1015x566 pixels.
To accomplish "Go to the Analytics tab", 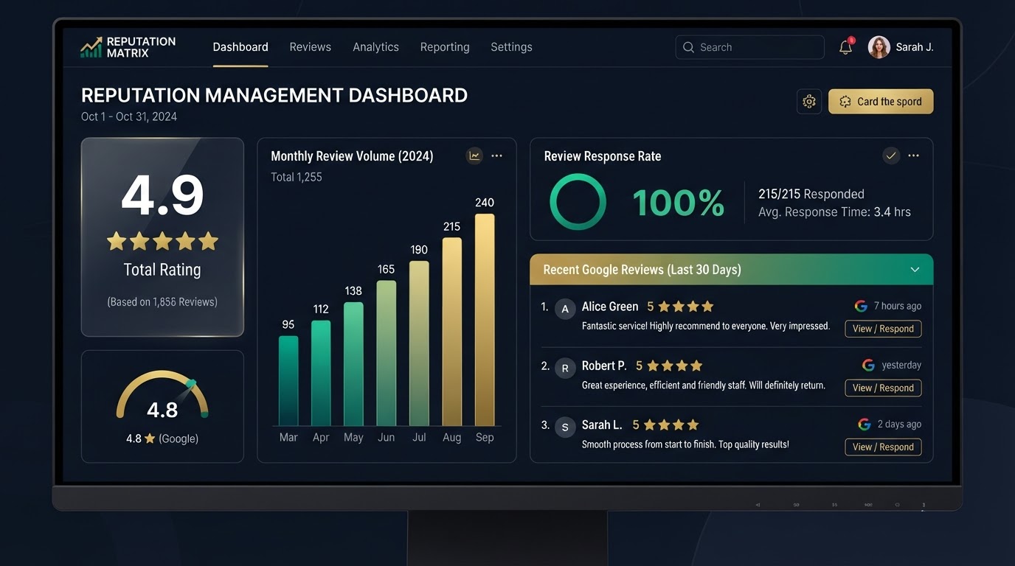I will 375,47.
